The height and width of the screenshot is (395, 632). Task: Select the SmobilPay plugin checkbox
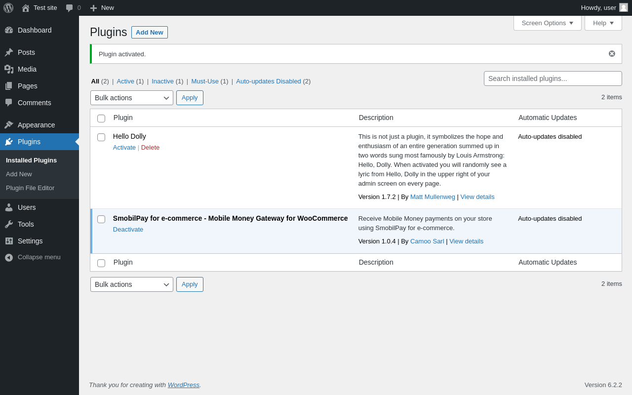point(101,219)
